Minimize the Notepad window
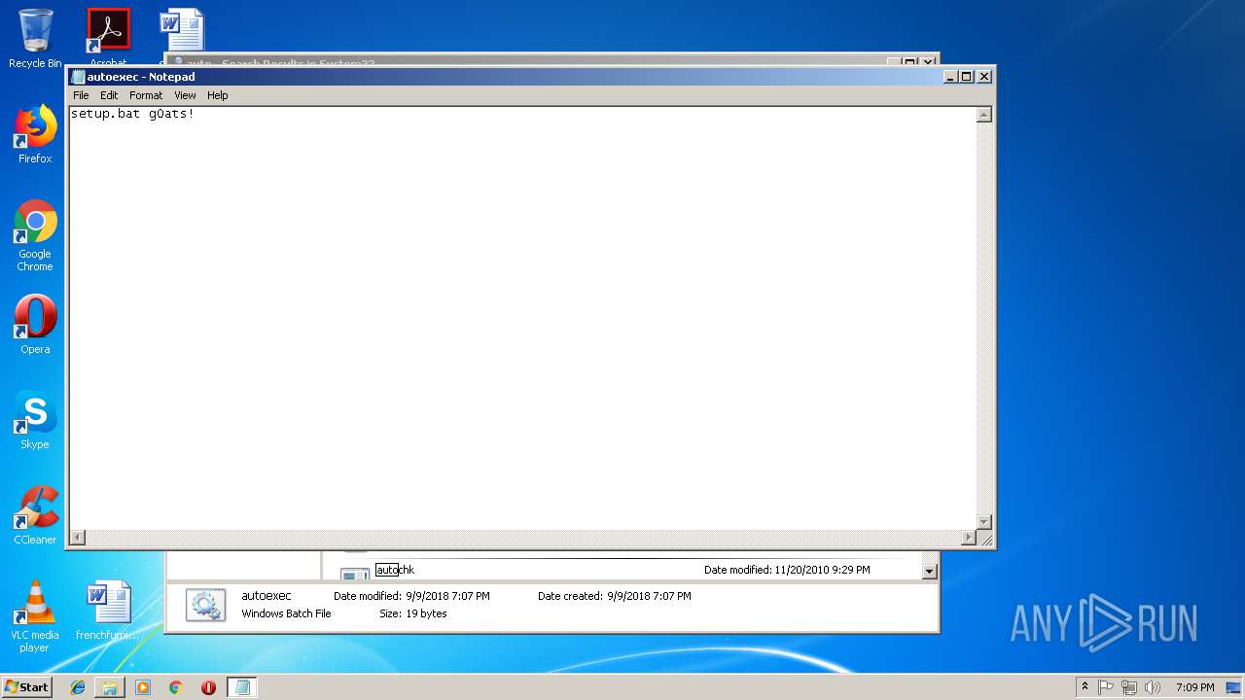1245x700 pixels. click(950, 77)
